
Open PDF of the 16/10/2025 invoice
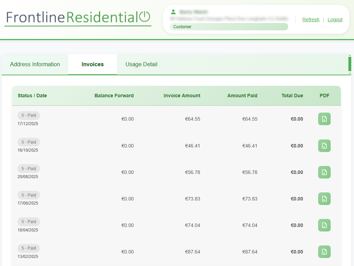point(324,146)
